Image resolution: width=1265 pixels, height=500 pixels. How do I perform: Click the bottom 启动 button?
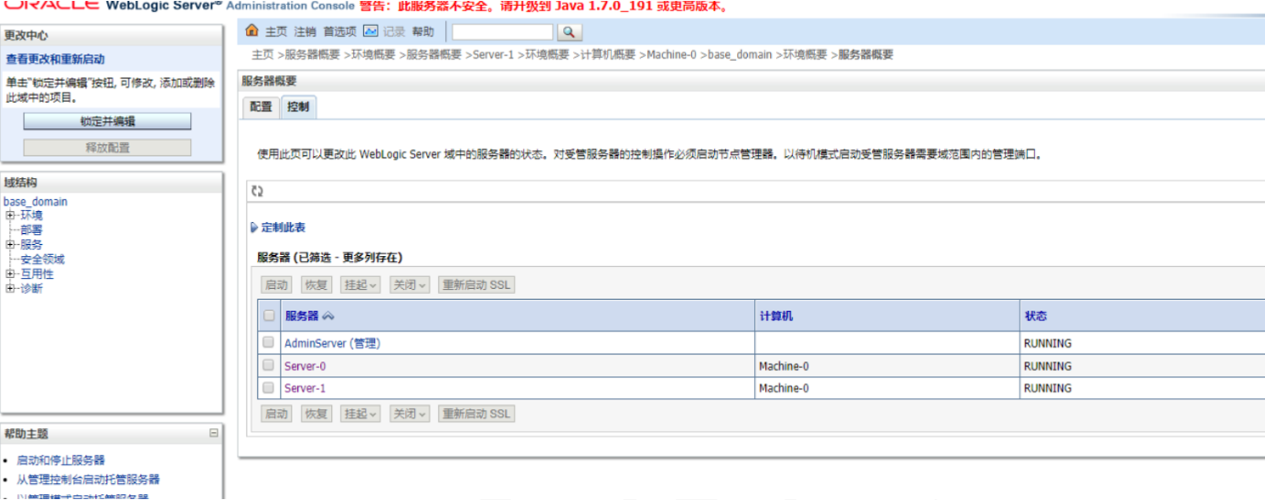(277, 414)
